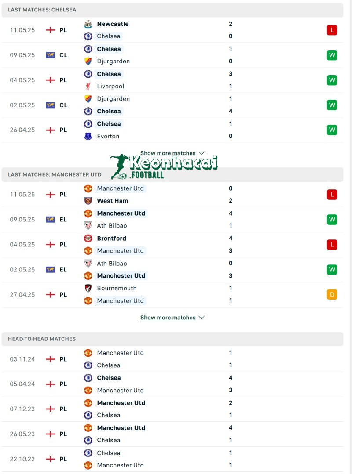Click the Bournemouth club logo
This screenshot has width=352, height=474.
point(88,288)
